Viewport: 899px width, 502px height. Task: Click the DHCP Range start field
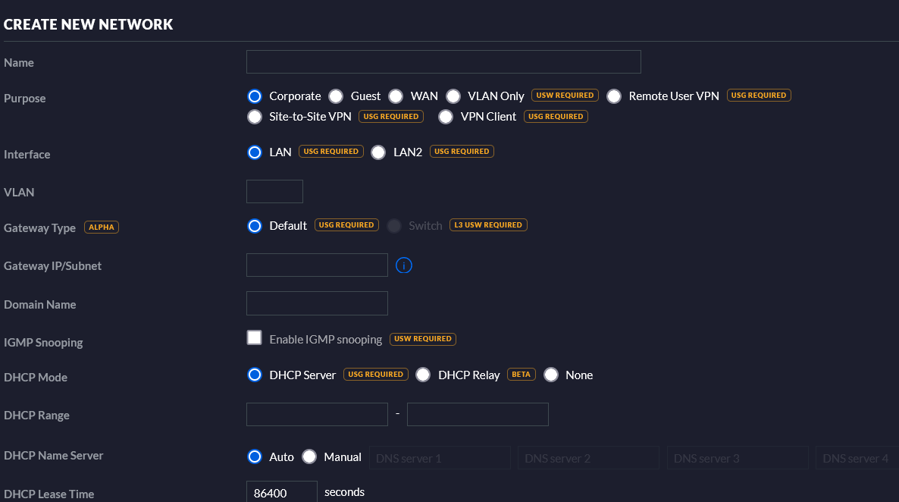(x=317, y=415)
